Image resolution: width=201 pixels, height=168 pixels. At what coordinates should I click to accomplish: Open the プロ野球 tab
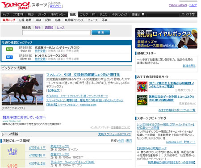click(18, 14)
